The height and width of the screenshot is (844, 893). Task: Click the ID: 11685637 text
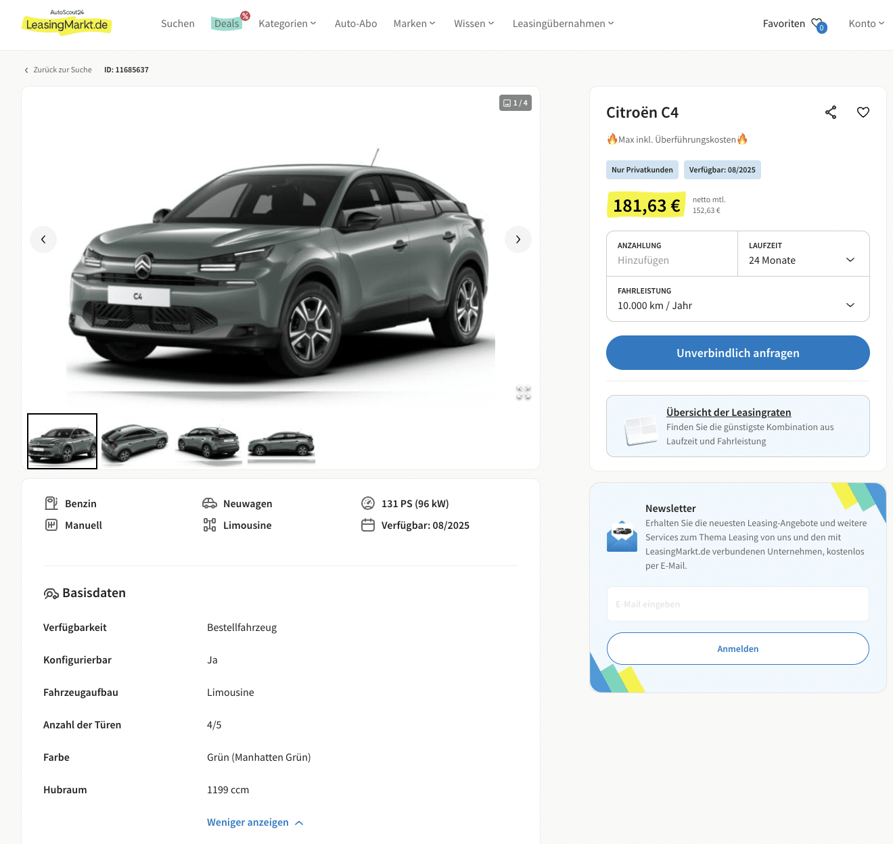click(x=127, y=70)
